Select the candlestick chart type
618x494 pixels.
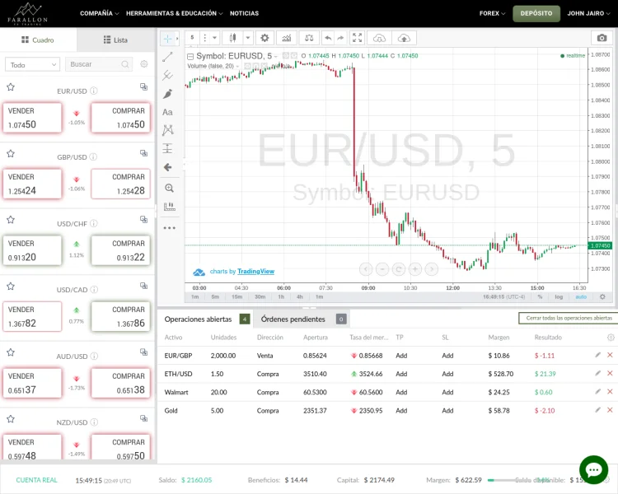click(233, 38)
